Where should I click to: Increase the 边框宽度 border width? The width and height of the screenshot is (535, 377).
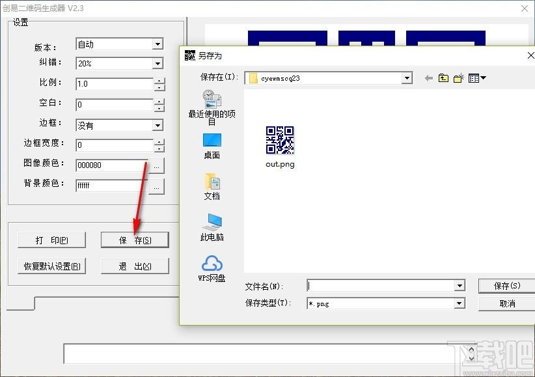tap(159, 142)
